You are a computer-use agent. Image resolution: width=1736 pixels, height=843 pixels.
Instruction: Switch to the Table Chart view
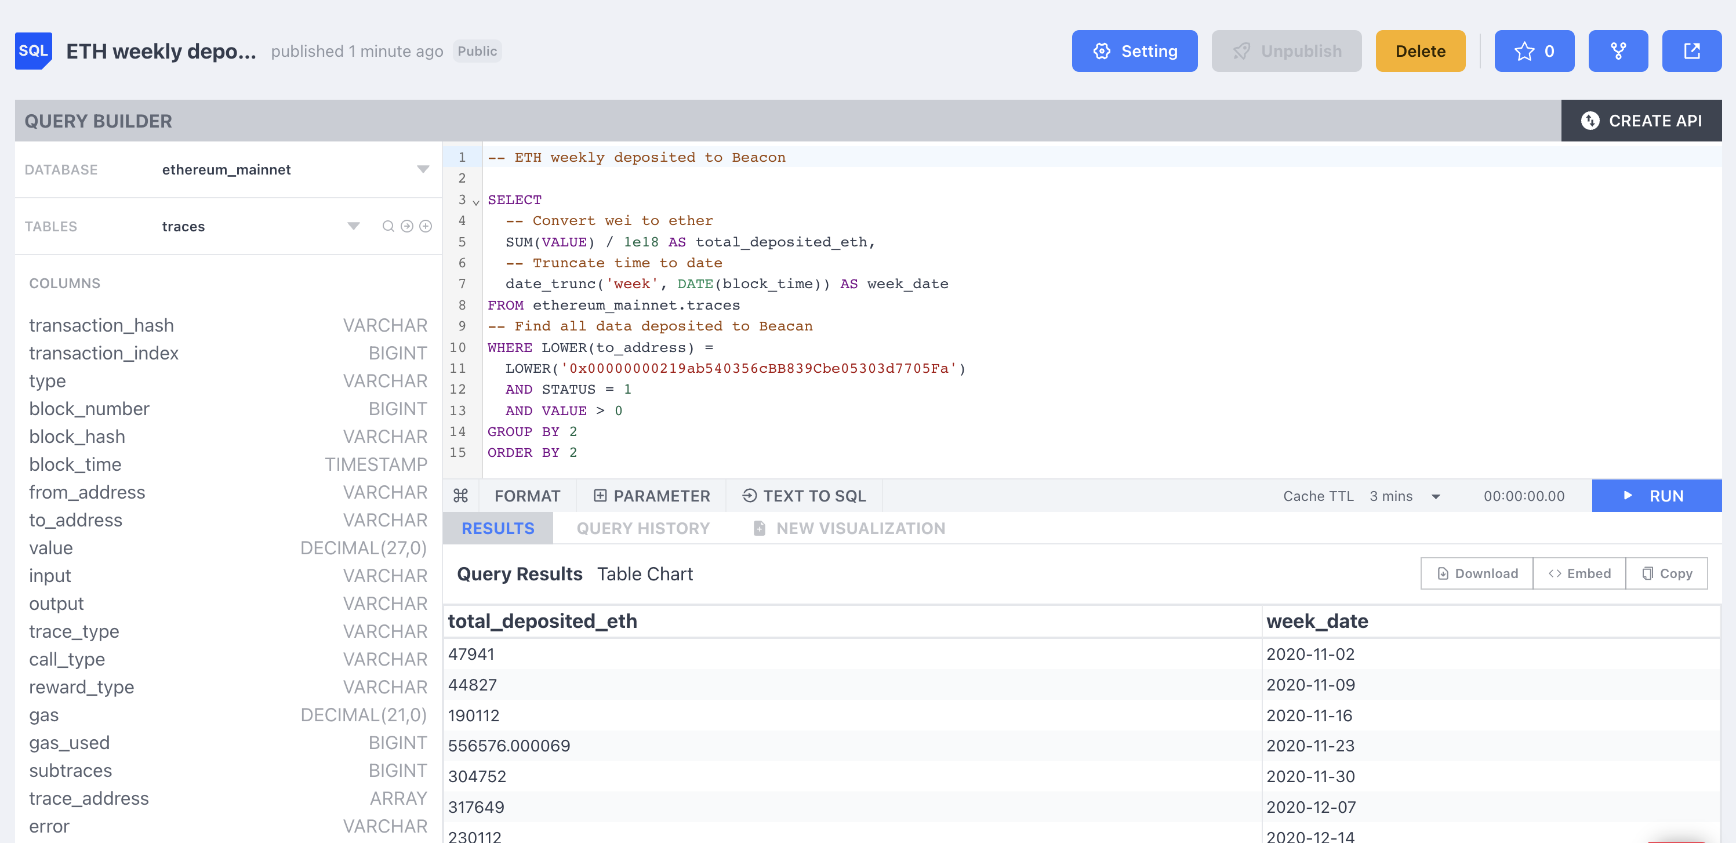pos(644,574)
